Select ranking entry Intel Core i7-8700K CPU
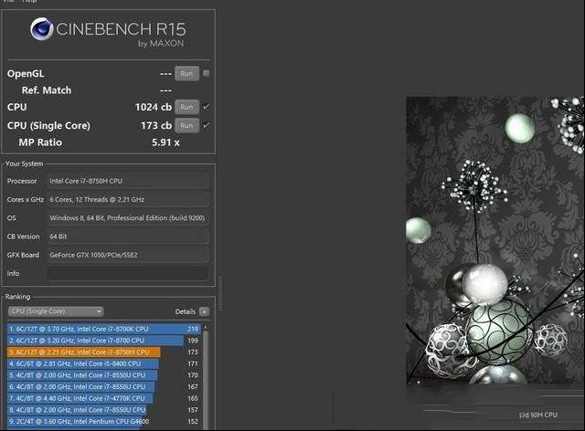This screenshot has height=431, width=585. pyautogui.click(x=103, y=329)
